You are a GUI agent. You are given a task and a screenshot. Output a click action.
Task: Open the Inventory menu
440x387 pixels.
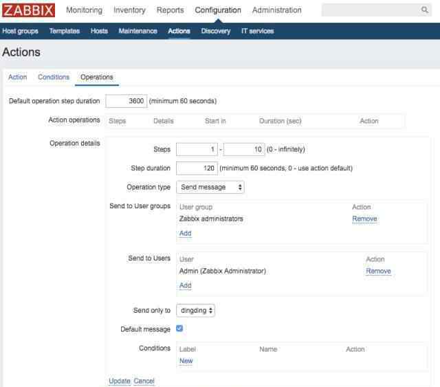tap(129, 10)
